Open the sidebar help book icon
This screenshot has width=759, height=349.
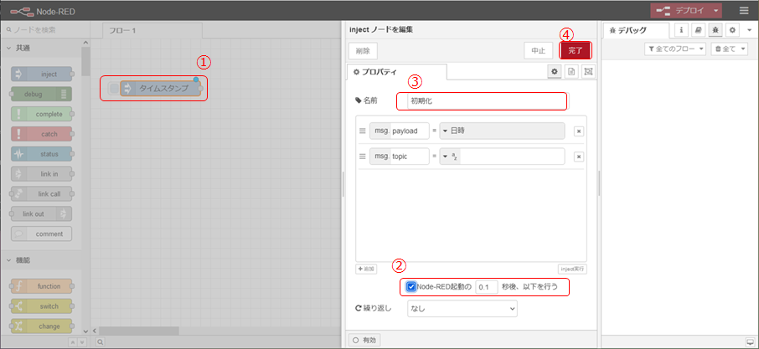698,30
